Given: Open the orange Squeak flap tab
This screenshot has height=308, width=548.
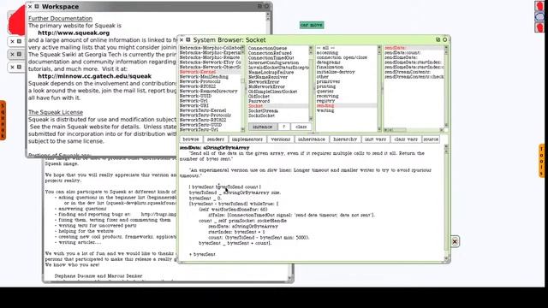Looking at the screenshot, I should click(x=3, y=121).
